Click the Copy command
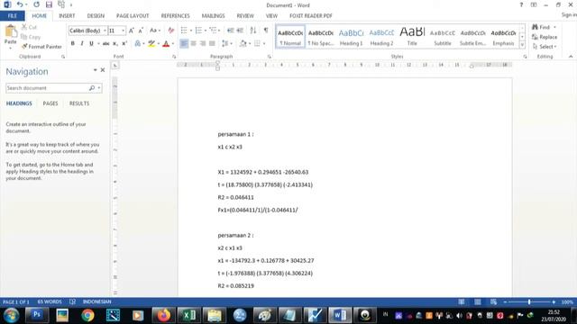 pyautogui.click(x=31, y=37)
